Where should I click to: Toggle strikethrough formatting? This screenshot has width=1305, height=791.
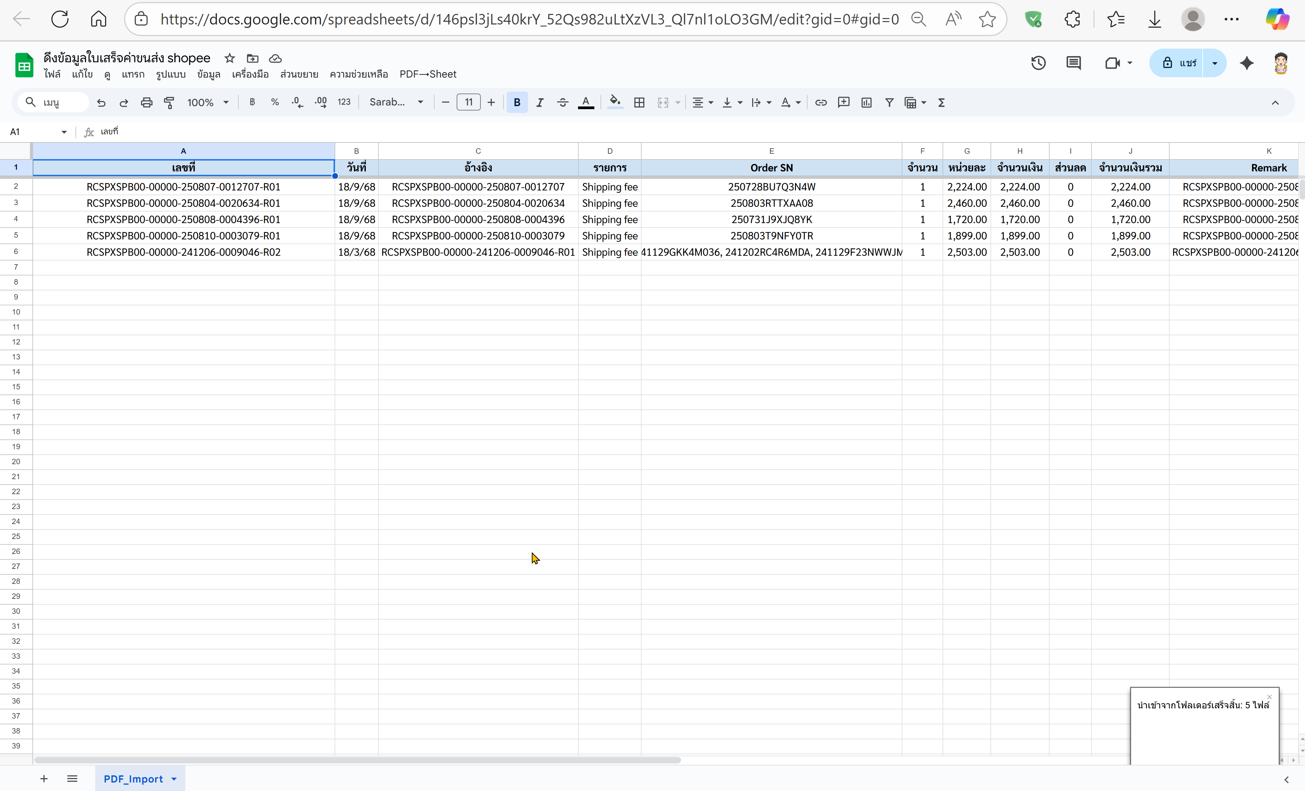pyautogui.click(x=562, y=103)
